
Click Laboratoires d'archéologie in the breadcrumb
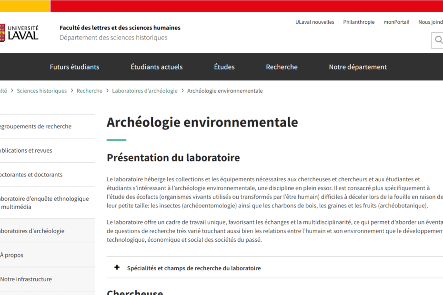point(145,90)
